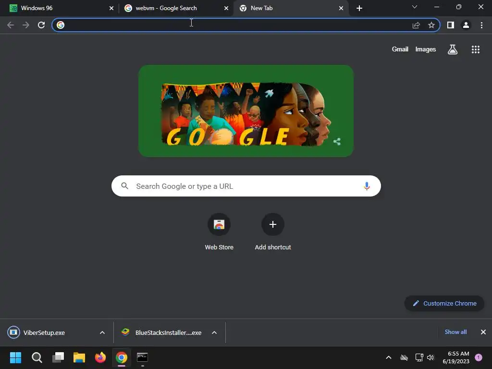Screen dimensions: 492x369
Task: Open volume control in system tray
Action: pos(430,357)
